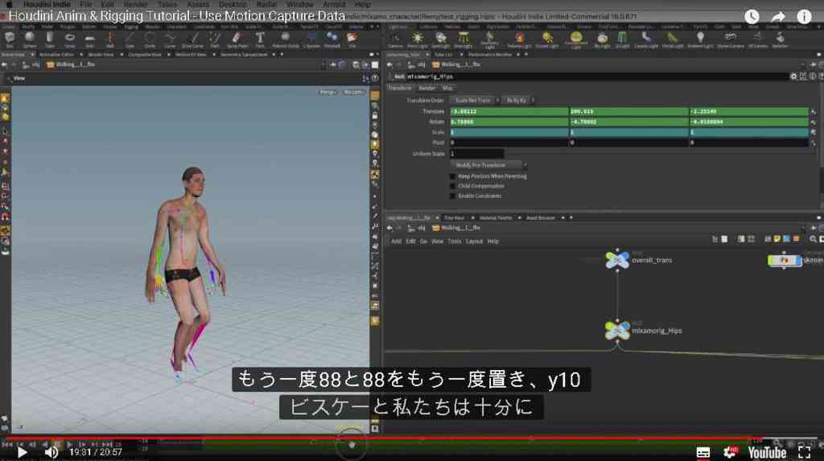Select the Metaball shelf tool
The image size is (824, 461).
(332, 39)
